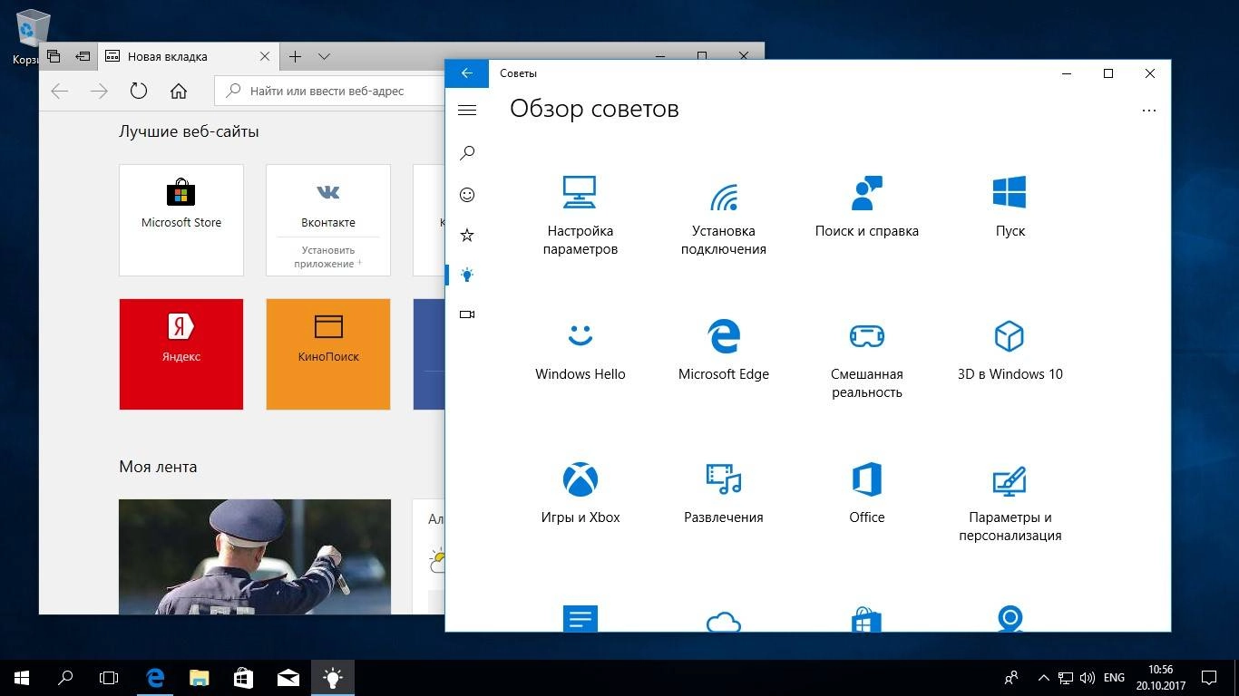Open the Настройка параметров tips category
This screenshot has width=1239, height=696.
[x=580, y=216]
